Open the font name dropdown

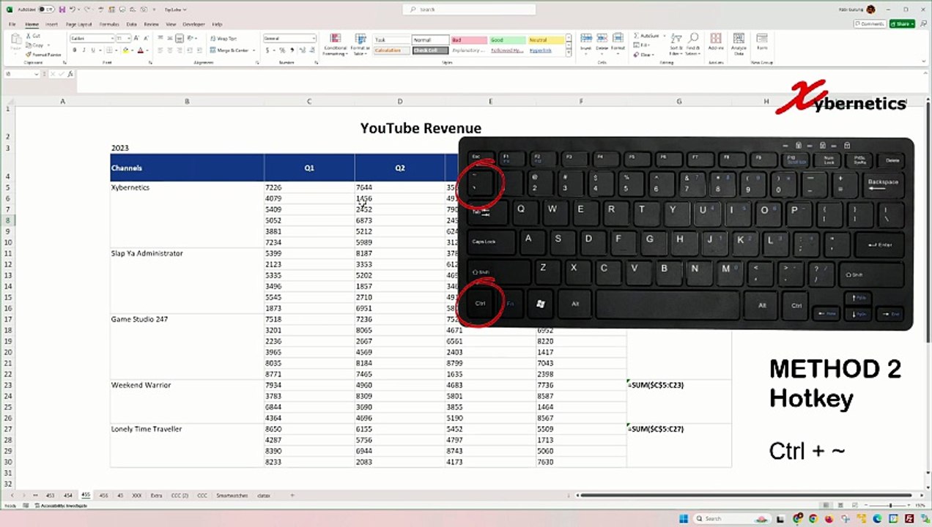click(x=112, y=38)
